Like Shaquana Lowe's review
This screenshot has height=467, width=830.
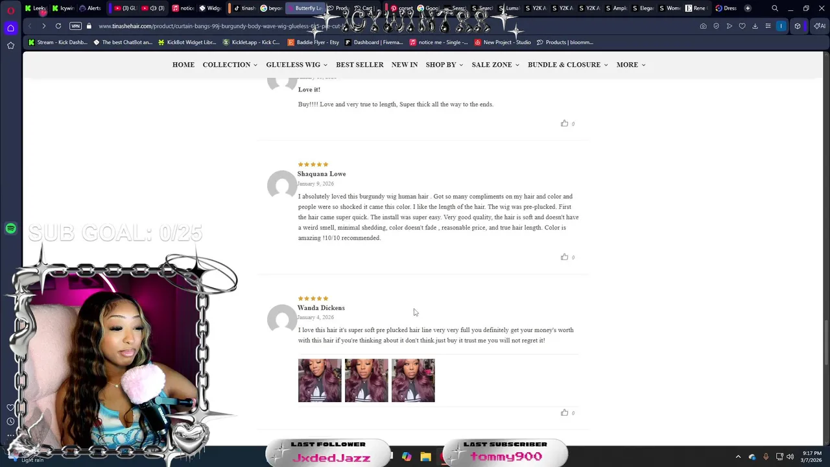point(564,257)
